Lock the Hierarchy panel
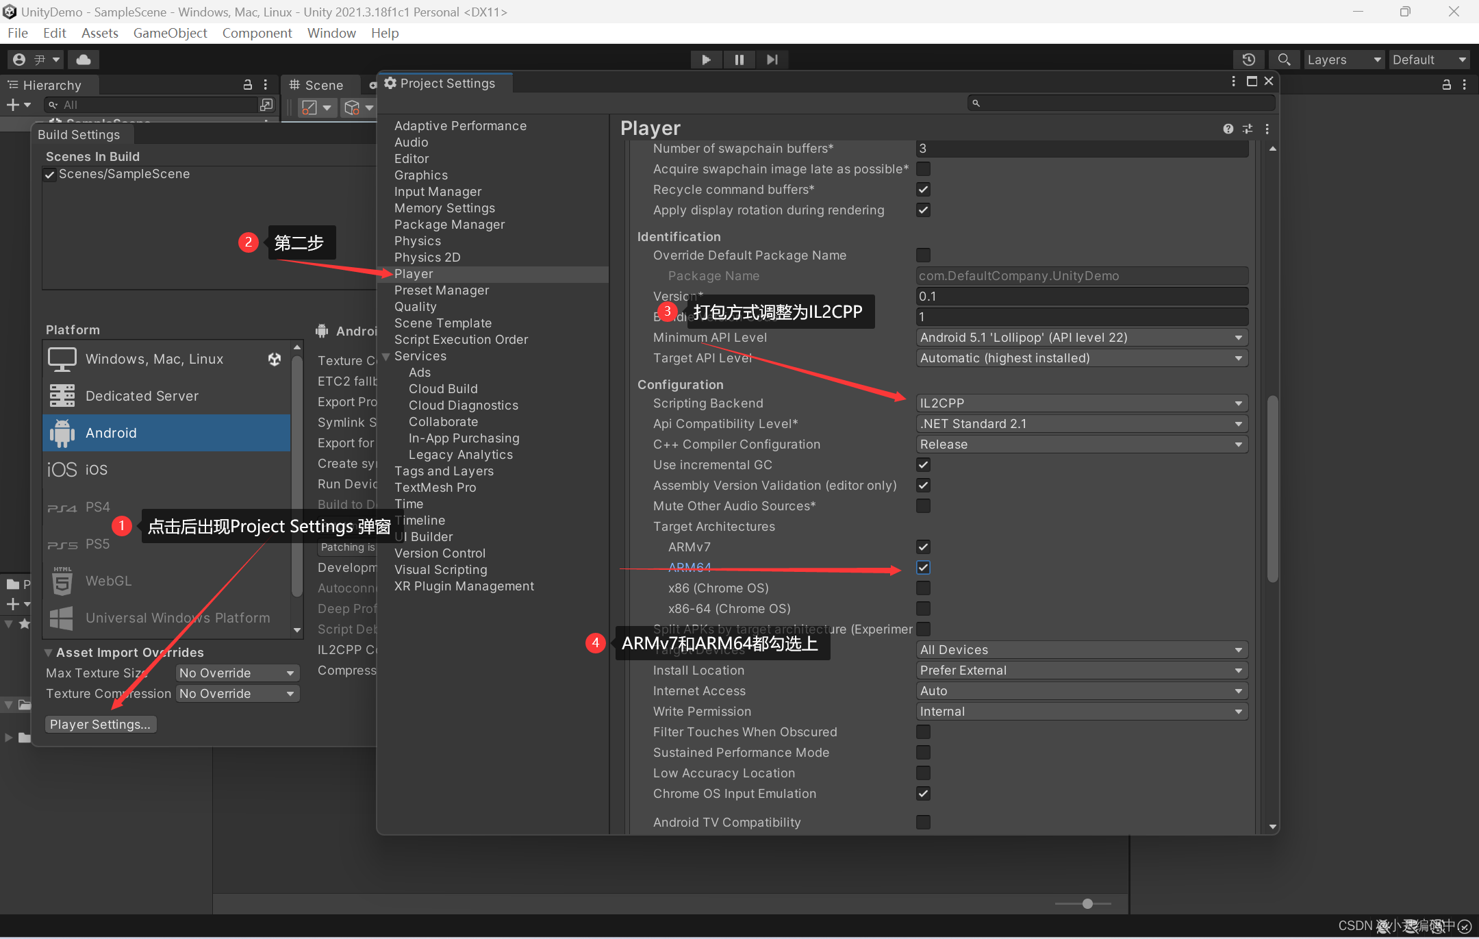This screenshot has height=939, width=1479. click(x=248, y=85)
